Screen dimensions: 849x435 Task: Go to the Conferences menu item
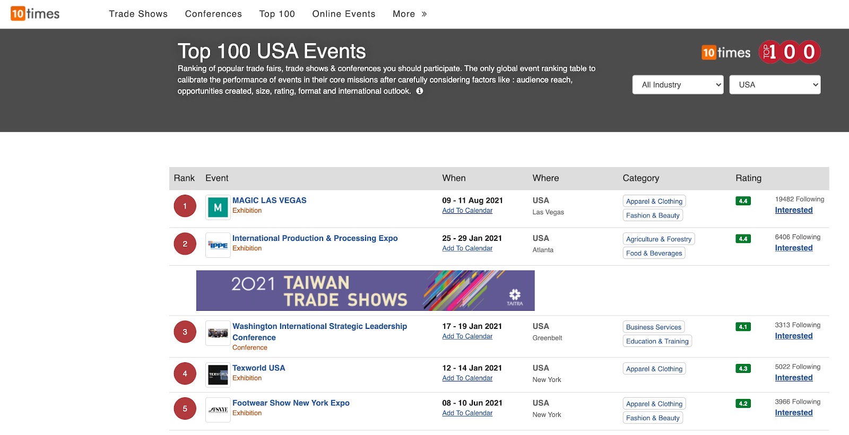[213, 14]
